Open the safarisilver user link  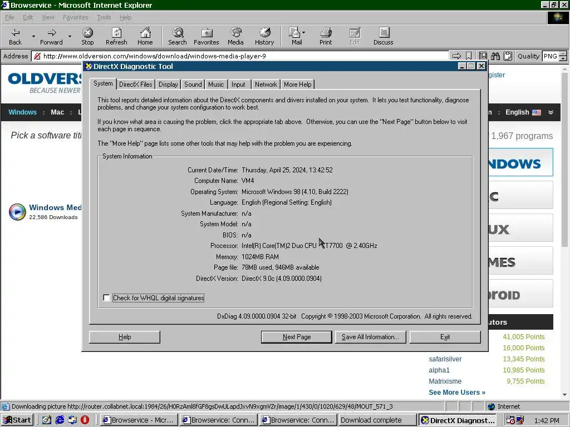coord(445,359)
